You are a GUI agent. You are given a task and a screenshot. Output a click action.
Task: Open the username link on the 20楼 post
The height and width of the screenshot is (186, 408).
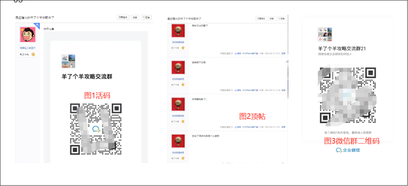pyautogui.click(x=178, y=79)
